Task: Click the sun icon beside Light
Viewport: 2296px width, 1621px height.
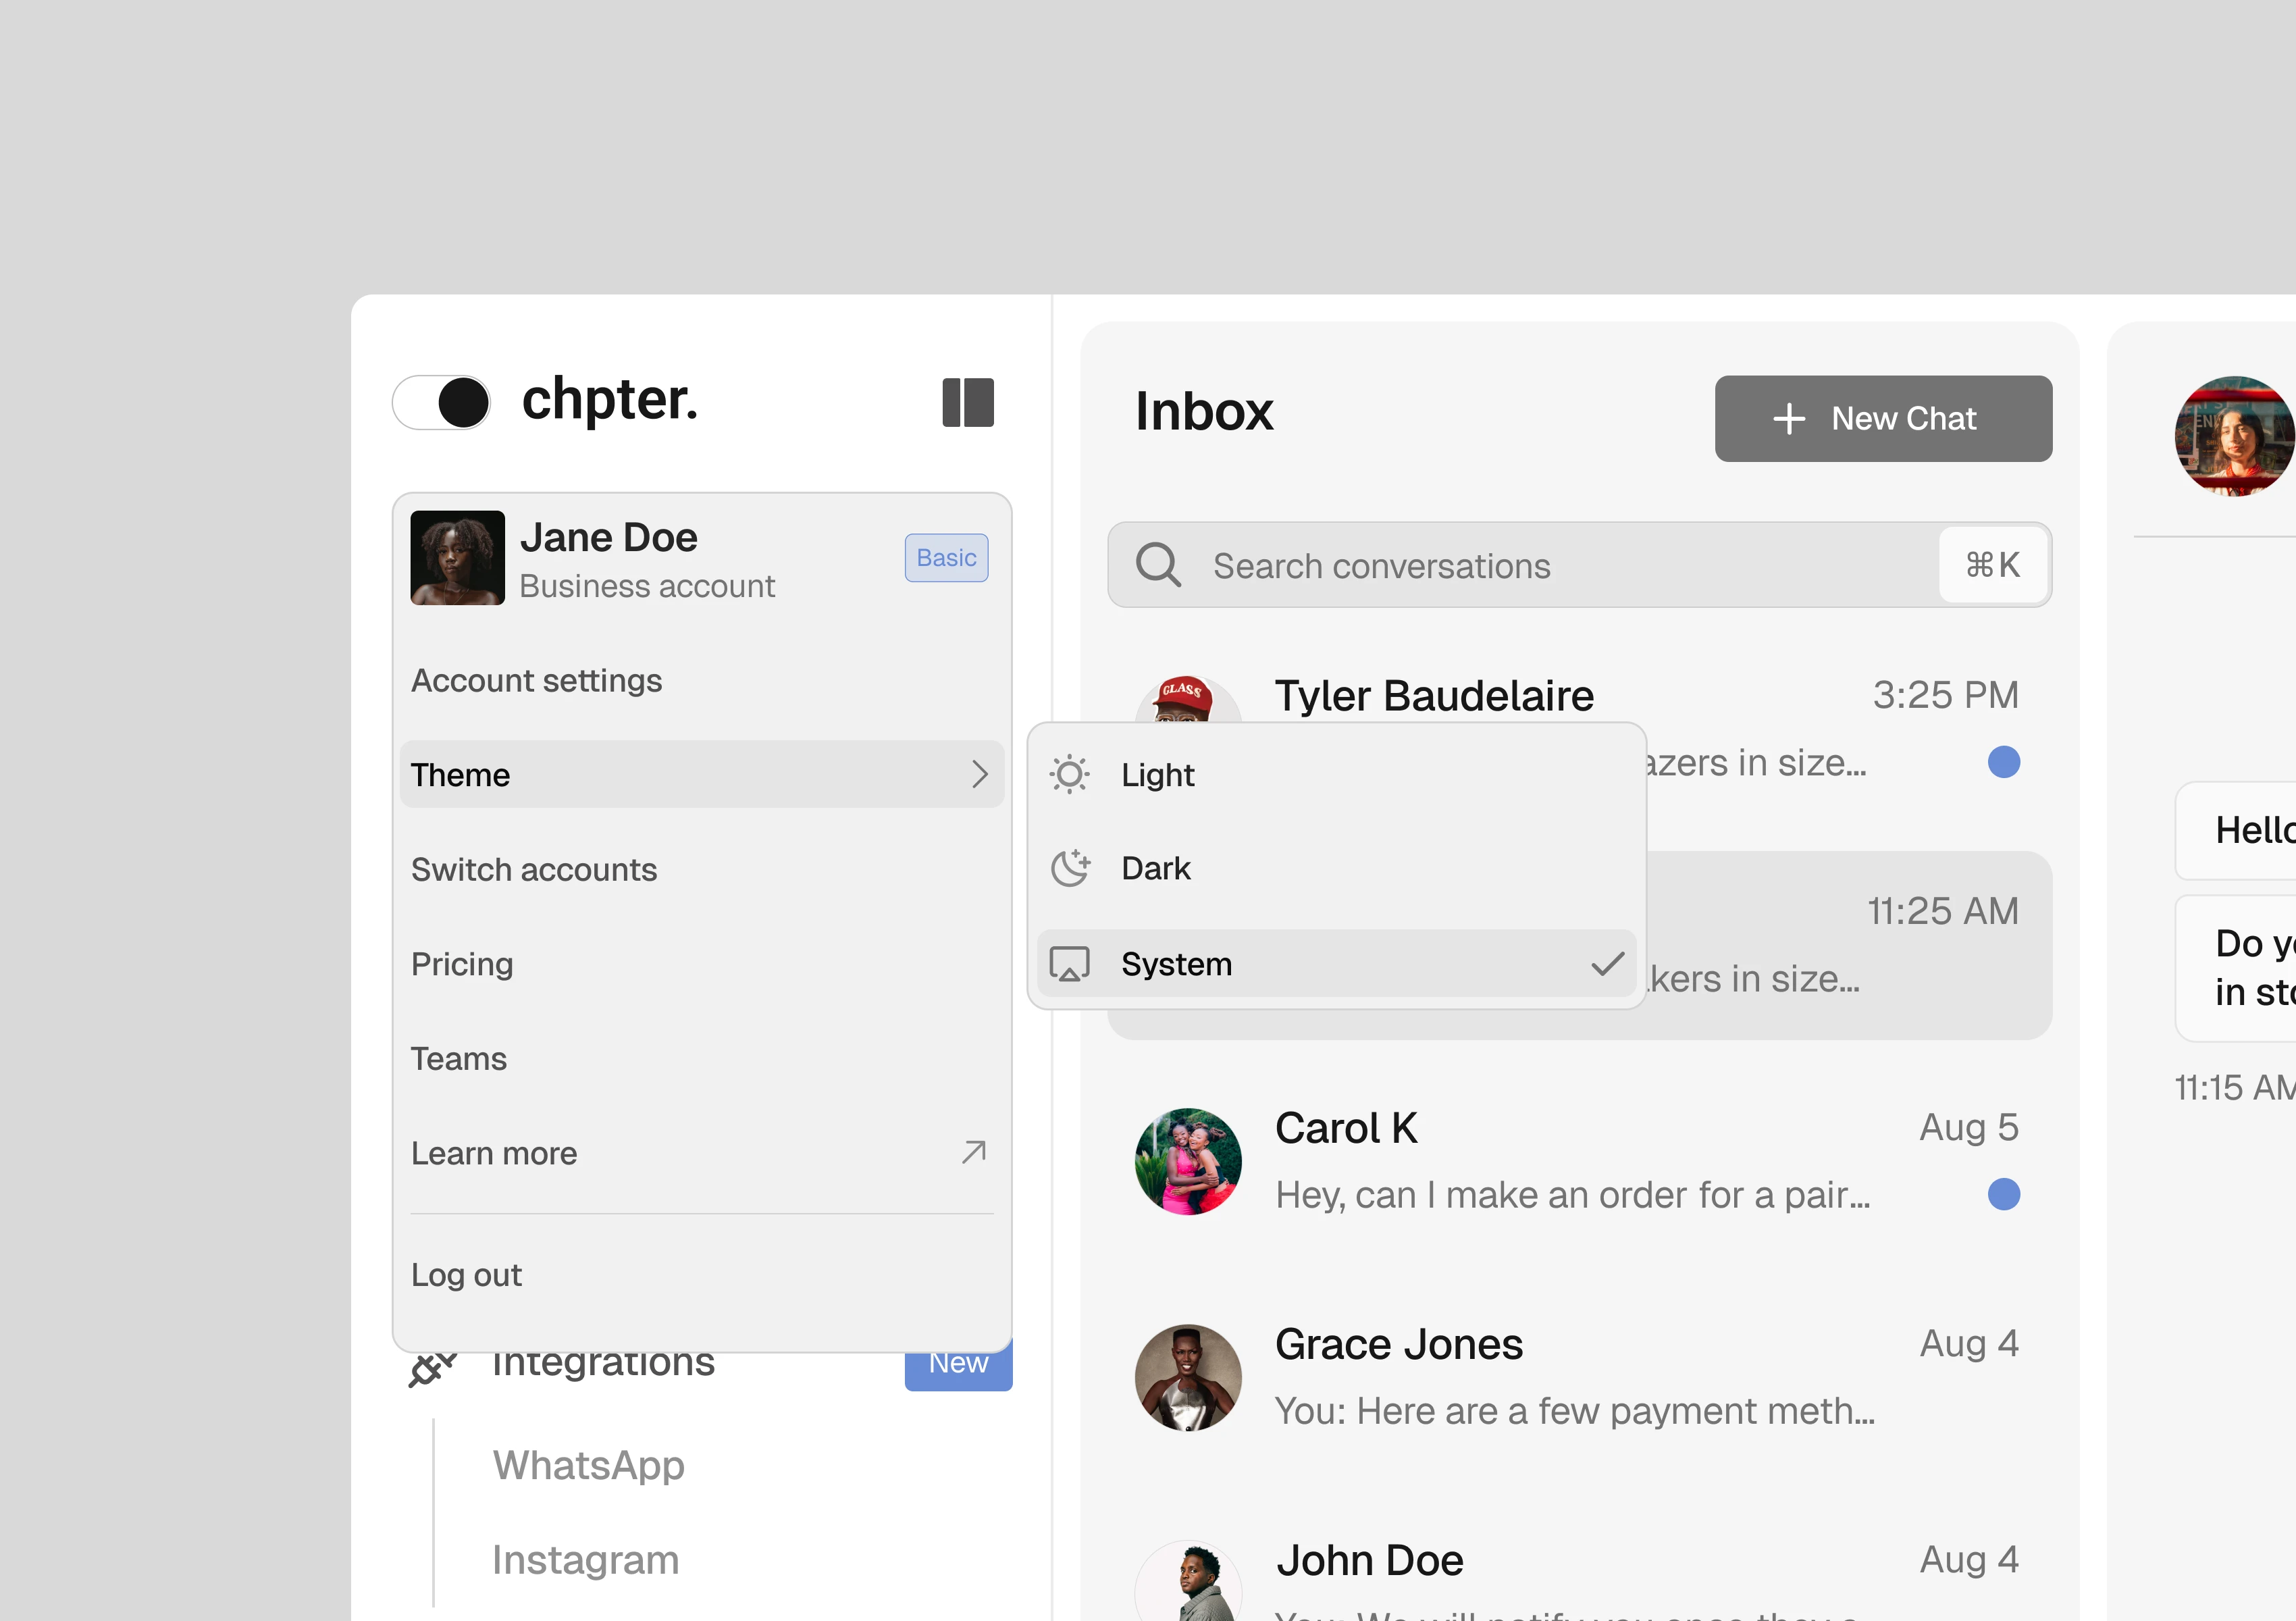Action: tap(1069, 774)
